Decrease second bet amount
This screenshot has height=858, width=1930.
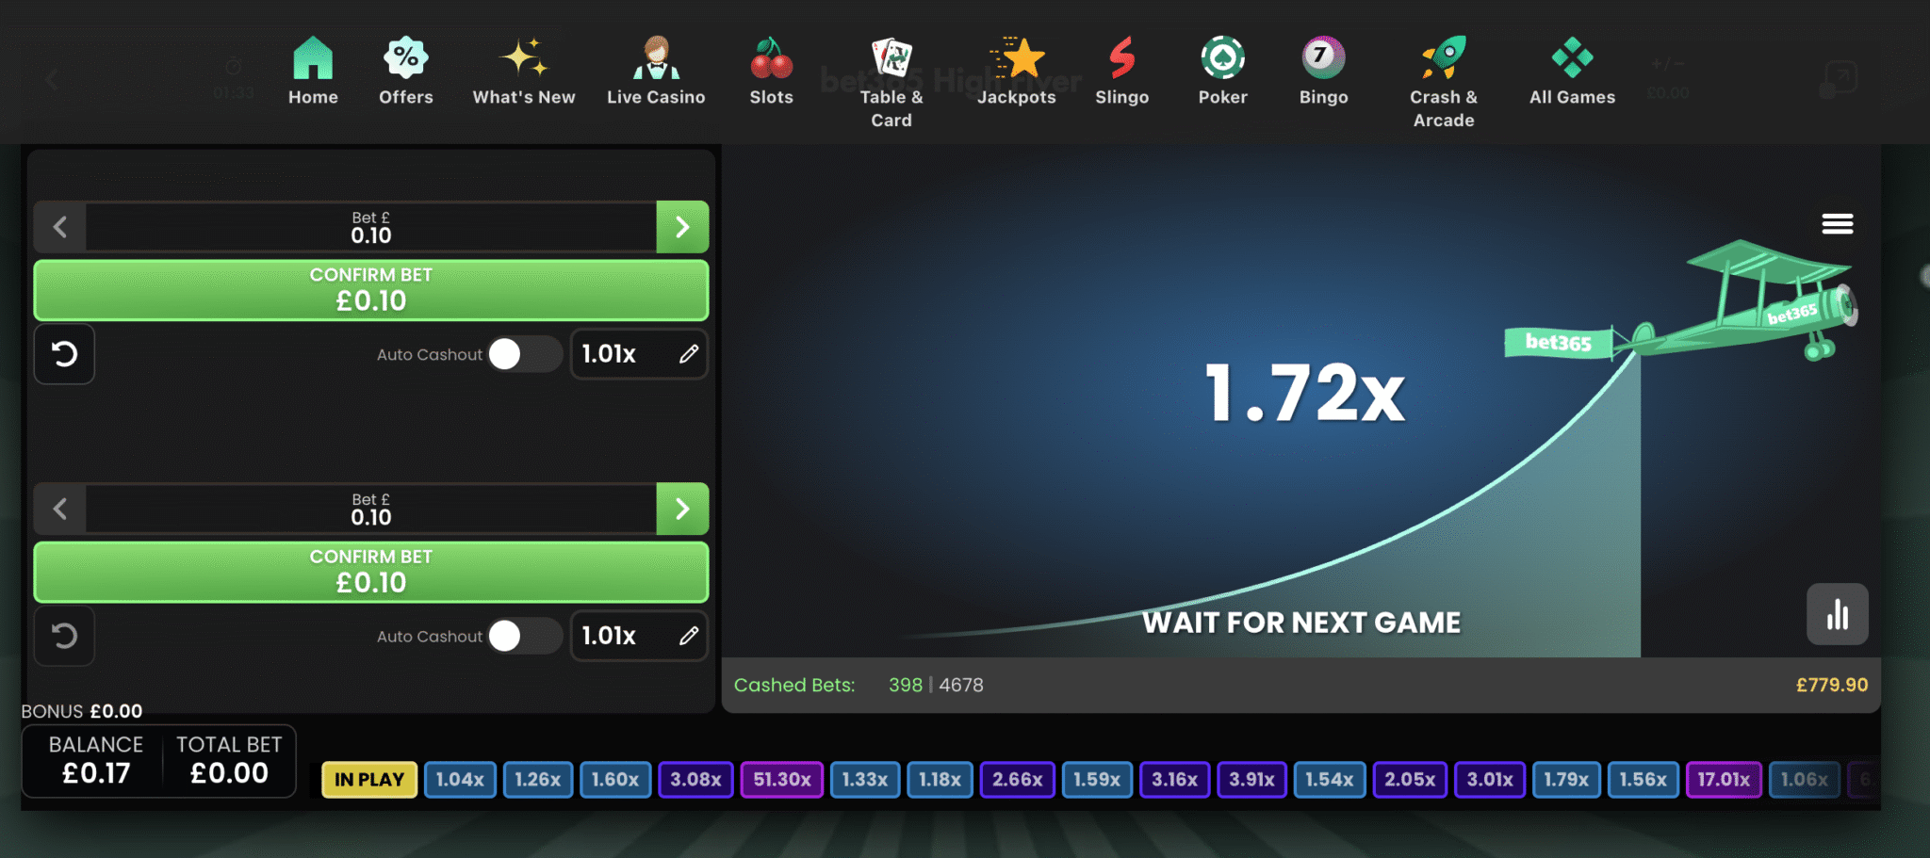tap(60, 509)
